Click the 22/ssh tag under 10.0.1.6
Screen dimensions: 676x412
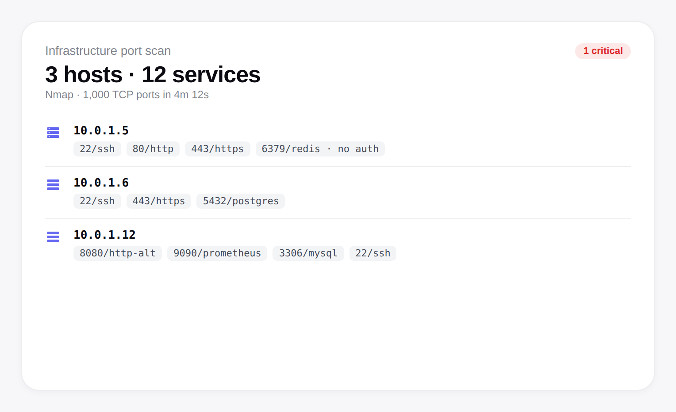[x=97, y=201]
